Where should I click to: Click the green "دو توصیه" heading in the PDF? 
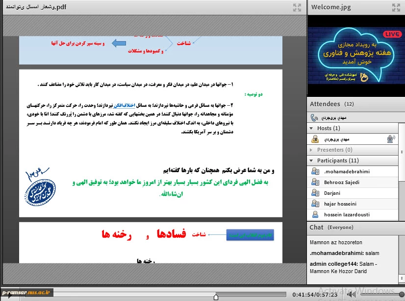253,94
